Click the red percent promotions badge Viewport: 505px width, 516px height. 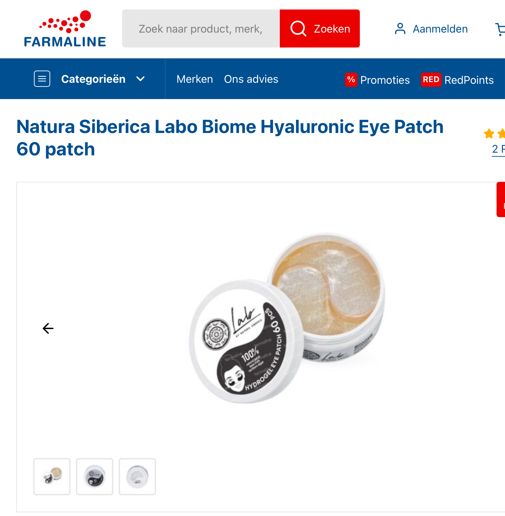click(351, 80)
